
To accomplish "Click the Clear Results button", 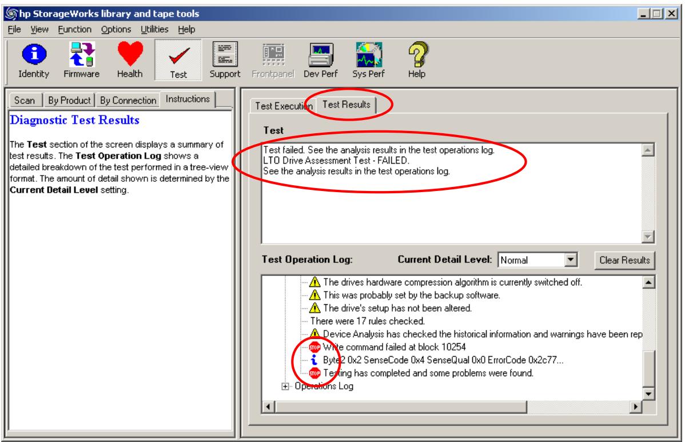I will (x=625, y=260).
